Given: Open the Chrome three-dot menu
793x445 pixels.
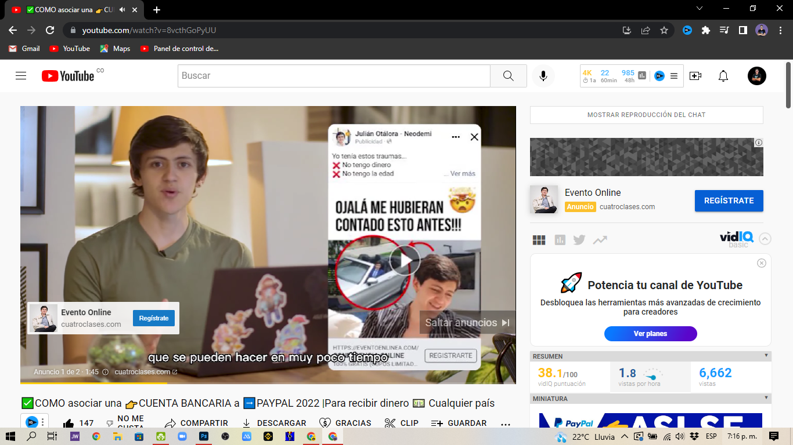Looking at the screenshot, I should 780,30.
